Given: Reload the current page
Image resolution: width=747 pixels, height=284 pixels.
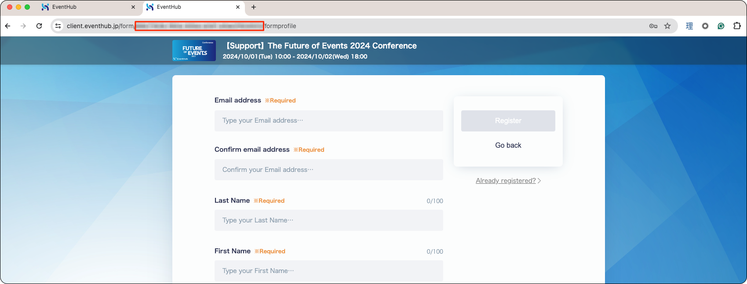Looking at the screenshot, I should (x=39, y=26).
